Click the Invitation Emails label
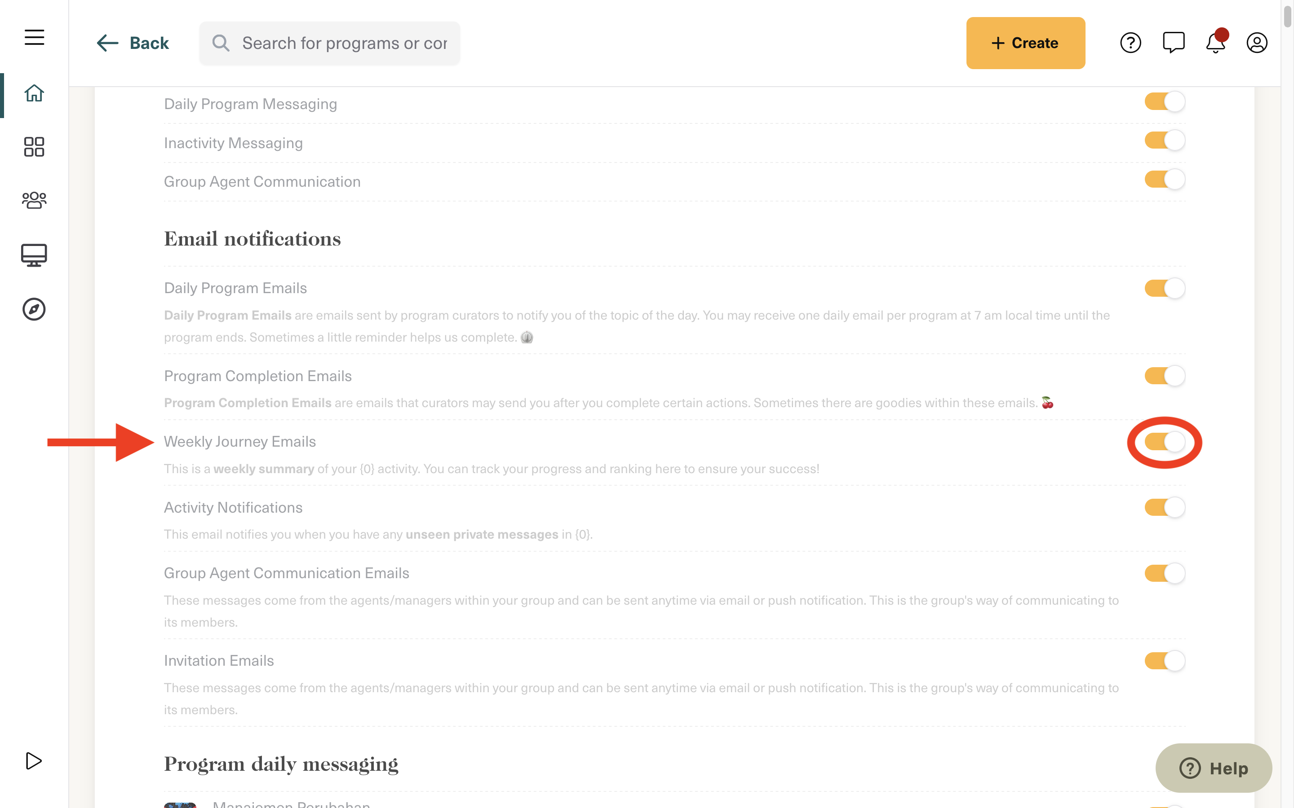This screenshot has width=1294, height=808. pyautogui.click(x=219, y=660)
